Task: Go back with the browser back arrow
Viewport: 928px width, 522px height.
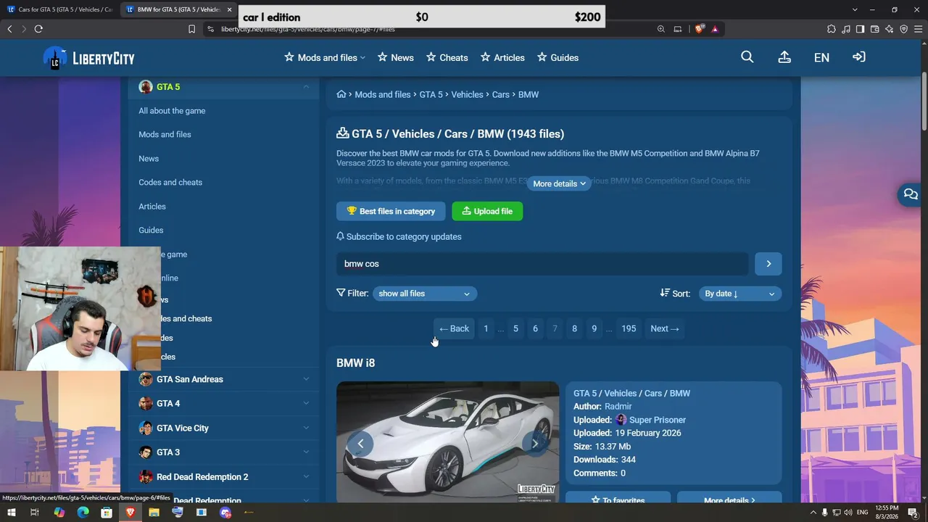Action: coord(9,29)
